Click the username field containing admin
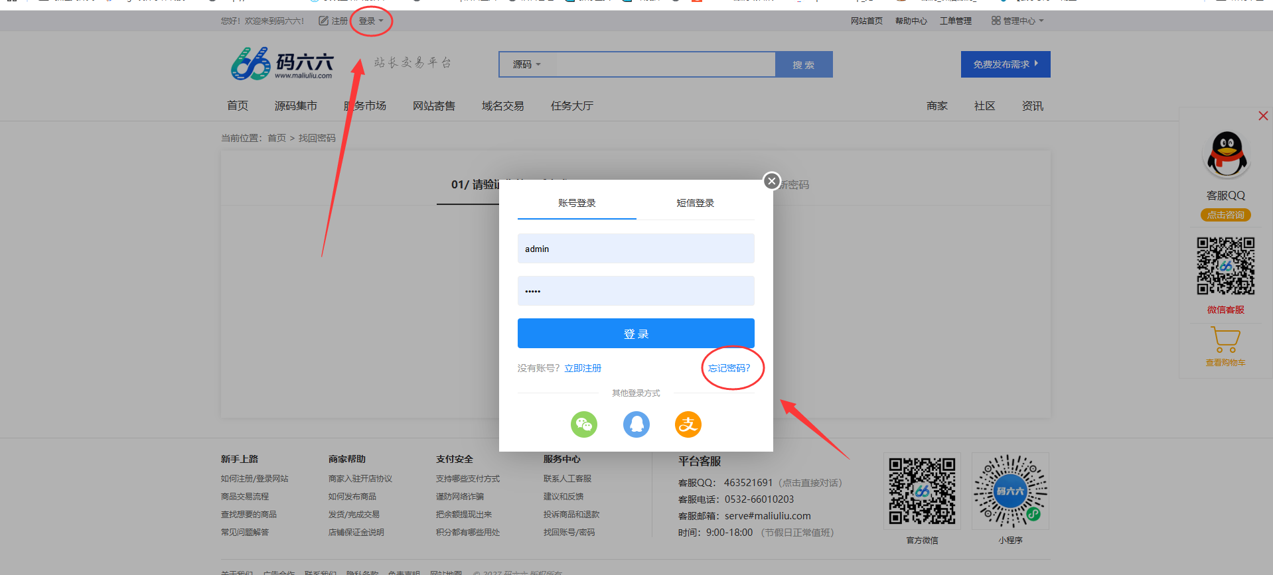The width and height of the screenshot is (1273, 575). [636, 249]
